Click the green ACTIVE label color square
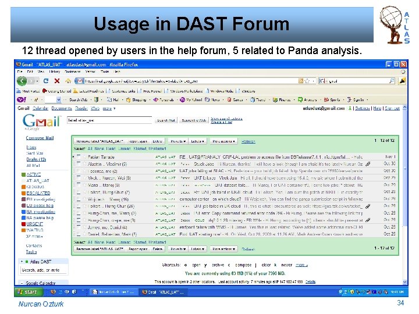Image resolution: width=419 pixels, height=314 pixels. point(23,174)
